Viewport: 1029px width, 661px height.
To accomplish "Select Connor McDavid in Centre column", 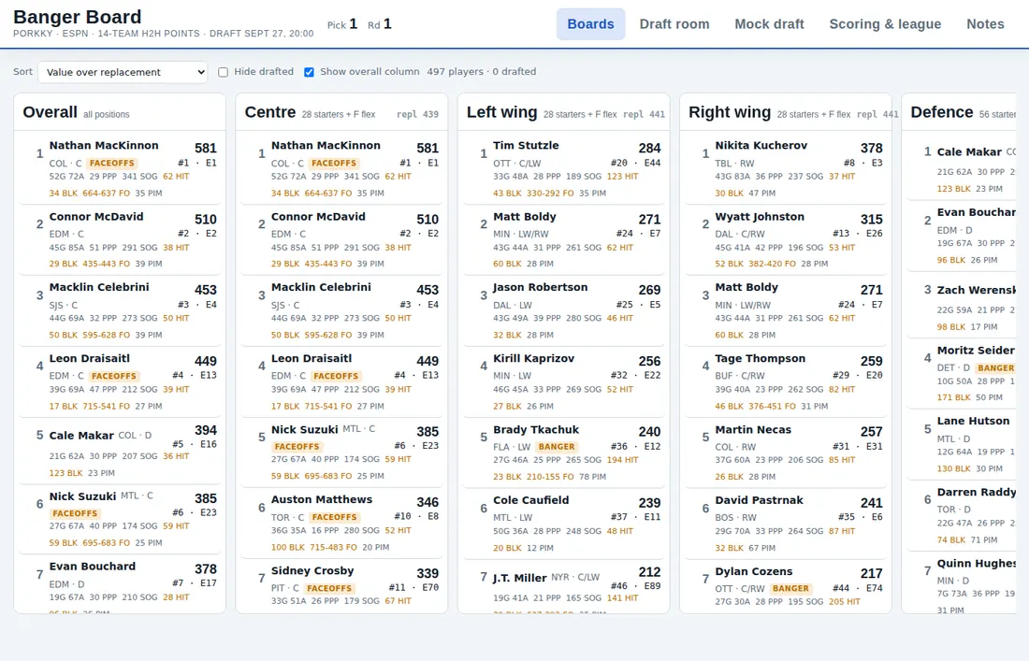I will click(x=341, y=239).
